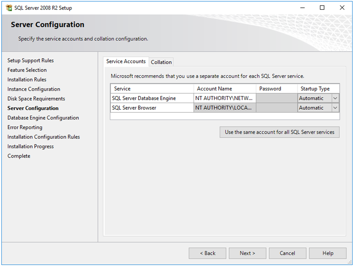
Task: Close the SQL Server 2008 R2 Setup window
Action: [342, 7]
